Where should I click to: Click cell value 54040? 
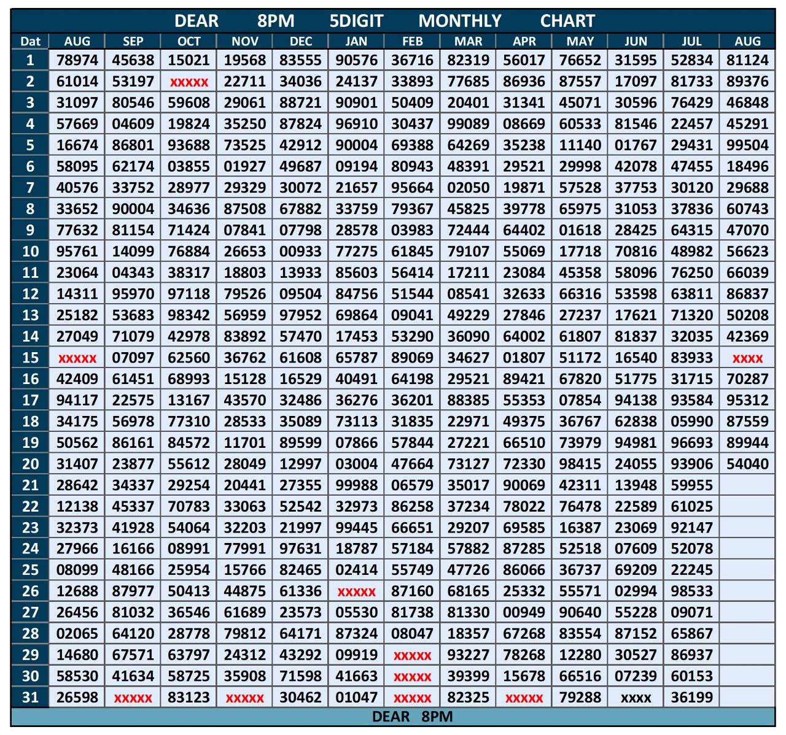[747, 464]
